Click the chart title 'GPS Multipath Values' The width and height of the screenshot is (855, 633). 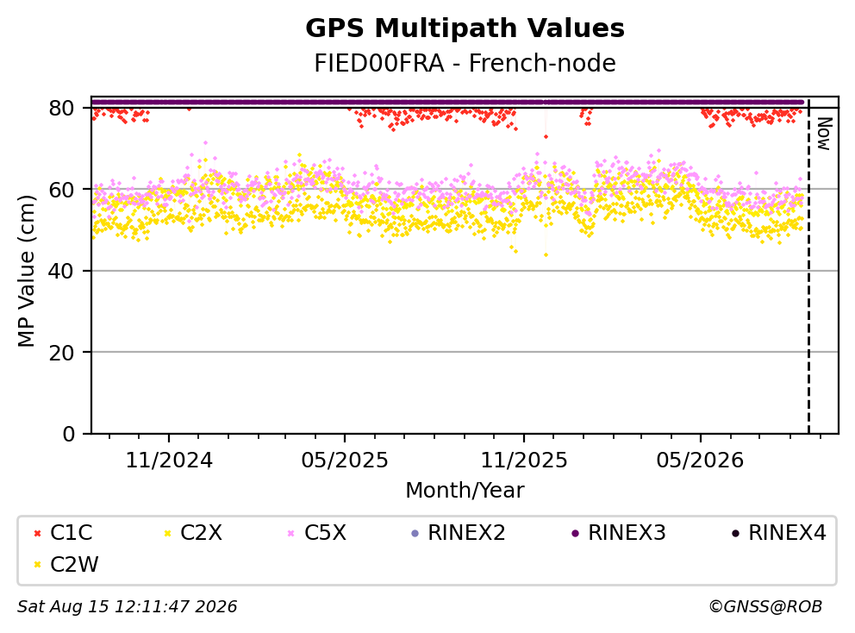click(465, 28)
